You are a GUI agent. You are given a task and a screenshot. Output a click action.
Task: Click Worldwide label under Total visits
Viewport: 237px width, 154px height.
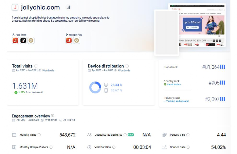pyautogui.click(x=48, y=70)
